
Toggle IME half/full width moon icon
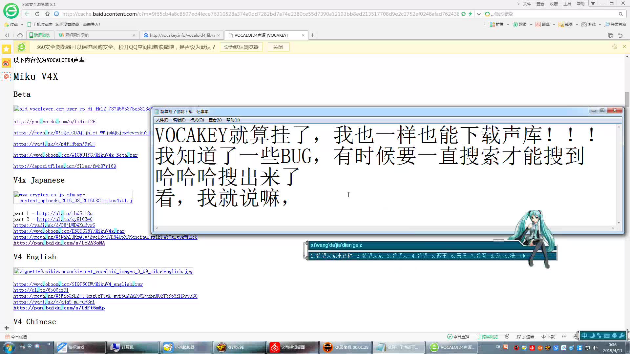(592, 335)
